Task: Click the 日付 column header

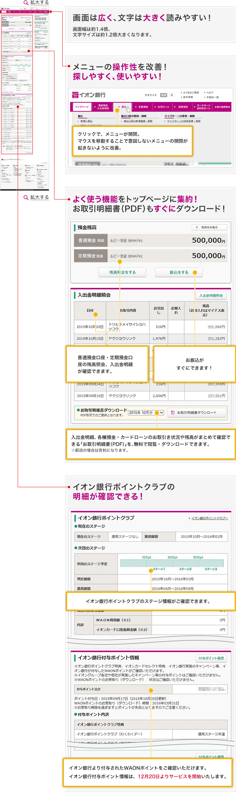Action: pyautogui.click(x=90, y=310)
